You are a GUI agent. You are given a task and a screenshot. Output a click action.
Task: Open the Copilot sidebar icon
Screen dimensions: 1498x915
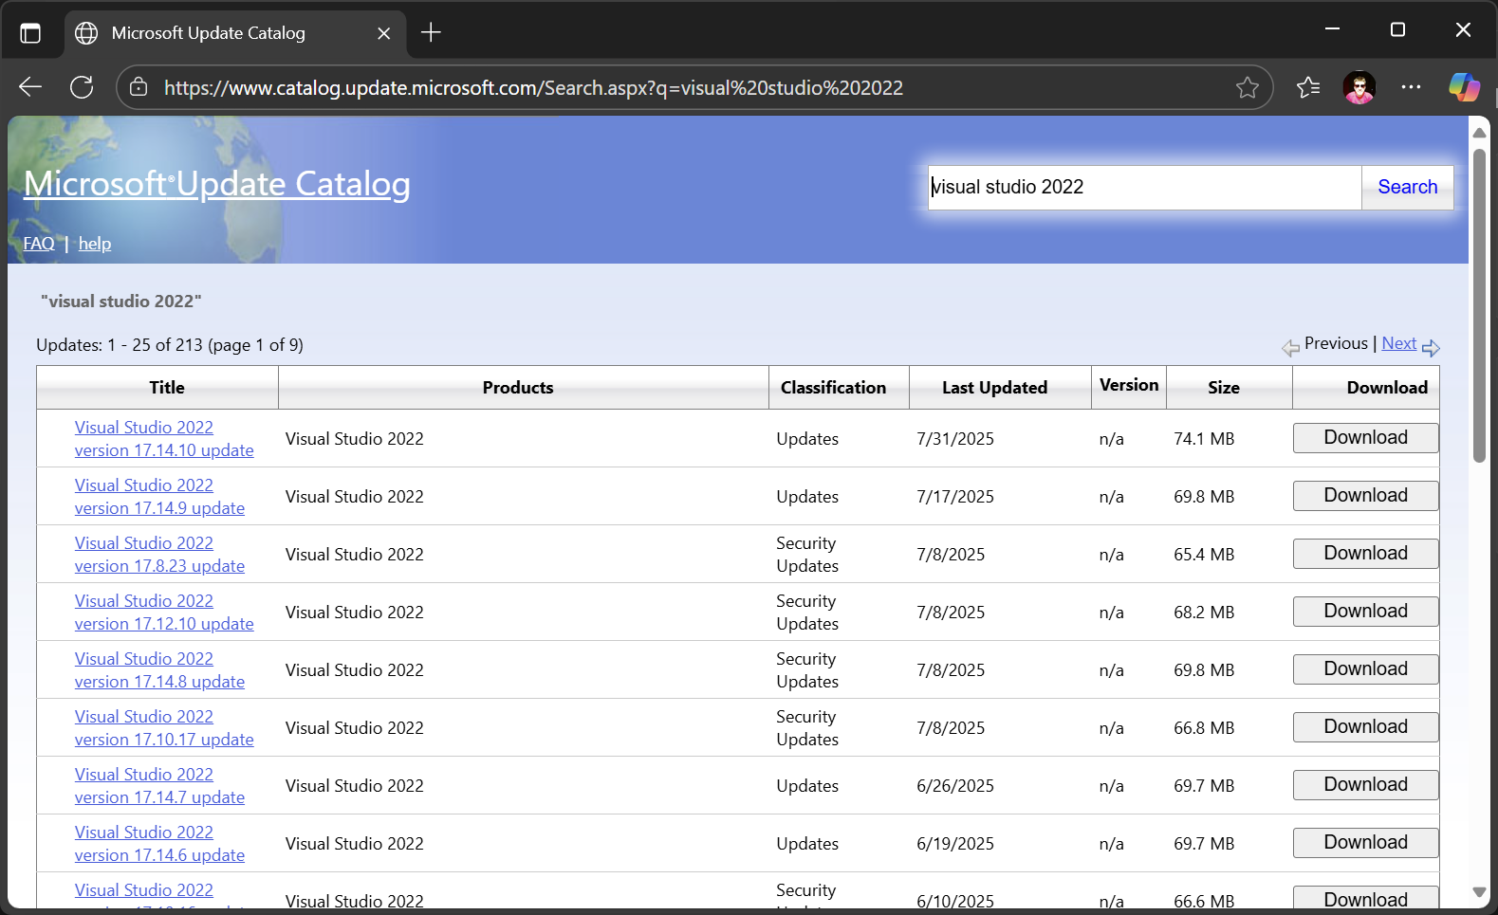click(x=1464, y=87)
